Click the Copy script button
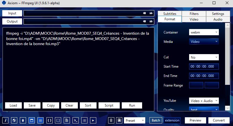233x126 pixels. (x=51, y=105)
